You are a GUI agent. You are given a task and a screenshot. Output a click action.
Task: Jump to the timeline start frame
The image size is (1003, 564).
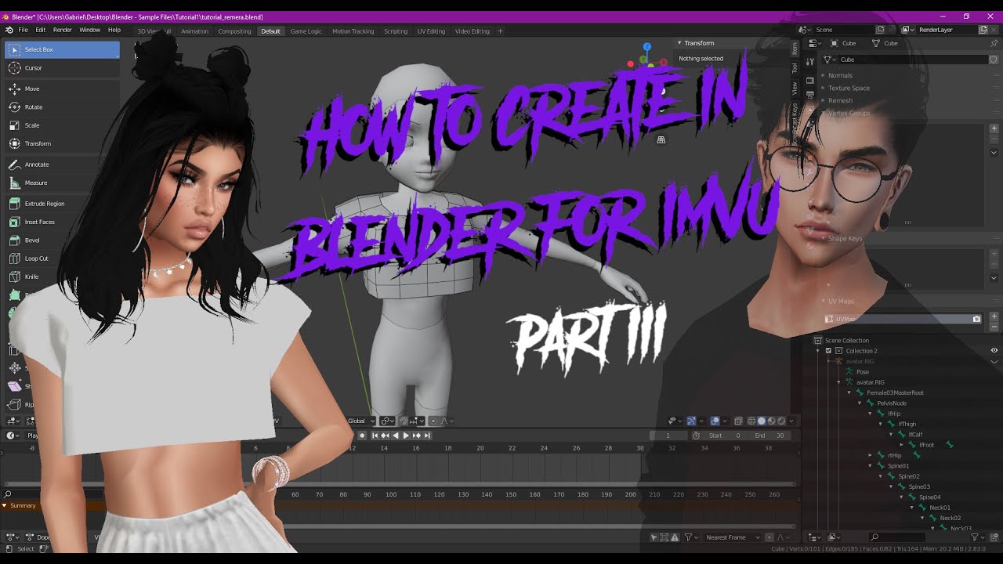(375, 436)
